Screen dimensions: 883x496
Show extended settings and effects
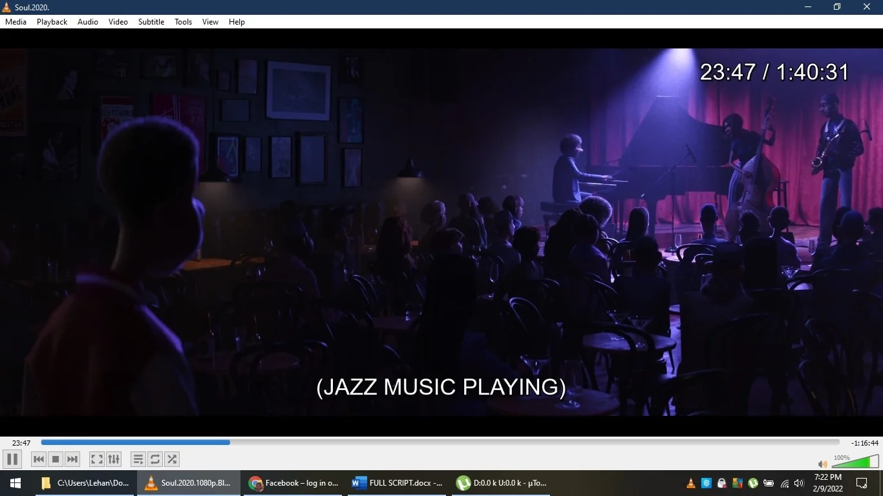point(114,459)
